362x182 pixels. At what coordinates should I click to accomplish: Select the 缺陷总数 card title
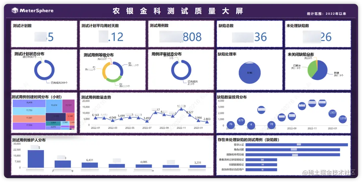click(226, 25)
